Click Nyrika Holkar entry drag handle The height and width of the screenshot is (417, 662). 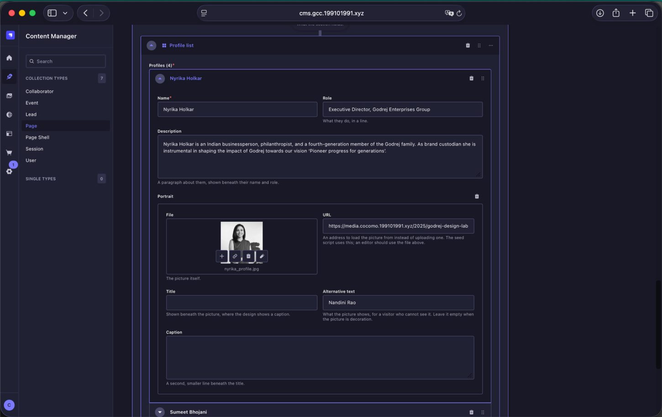click(483, 78)
